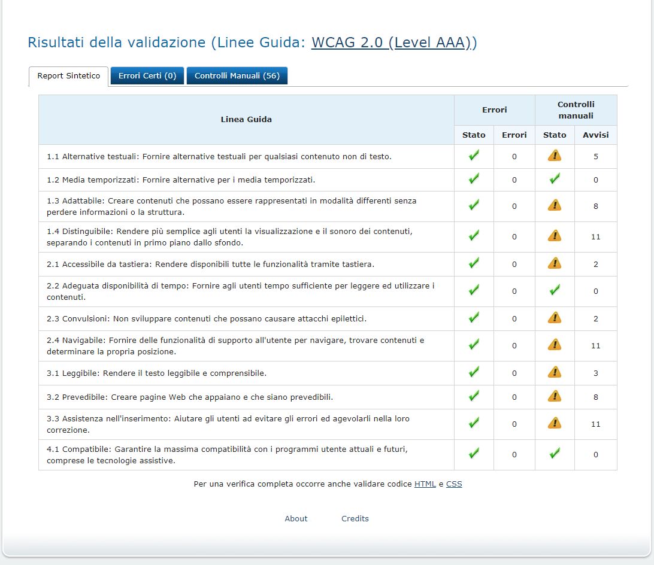Select the '4.1 Compatibile' guideline text
The width and height of the screenshot is (654, 565).
click(228, 454)
